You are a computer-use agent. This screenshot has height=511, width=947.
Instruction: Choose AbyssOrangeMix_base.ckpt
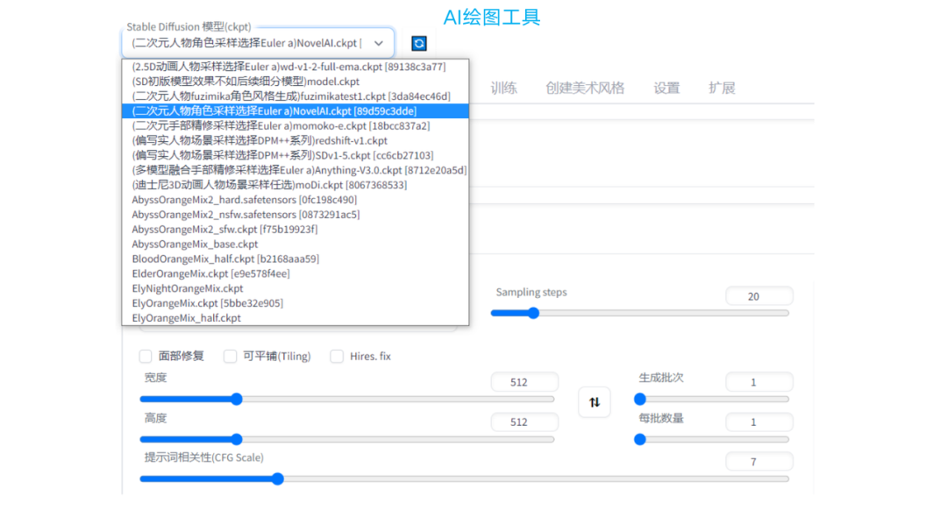[x=295, y=244]
